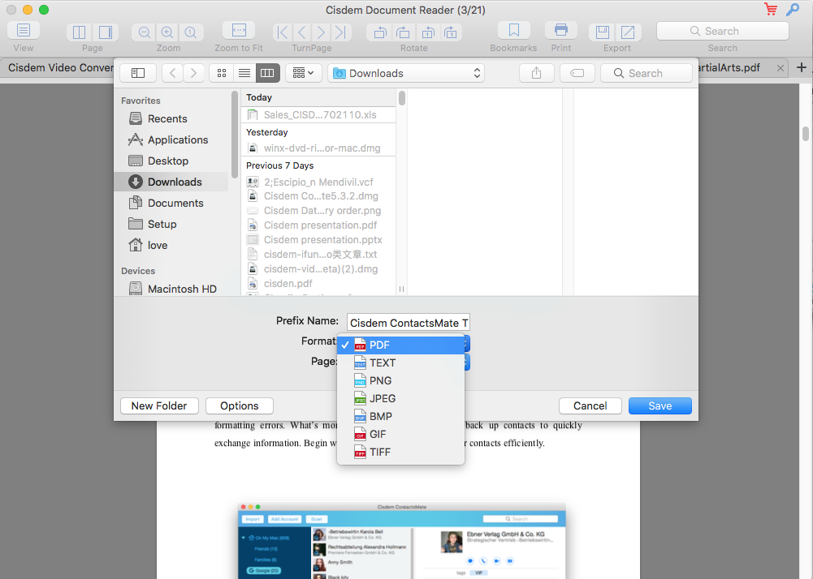Click the zoom in magnifier icon

click(x=167, y=32)
